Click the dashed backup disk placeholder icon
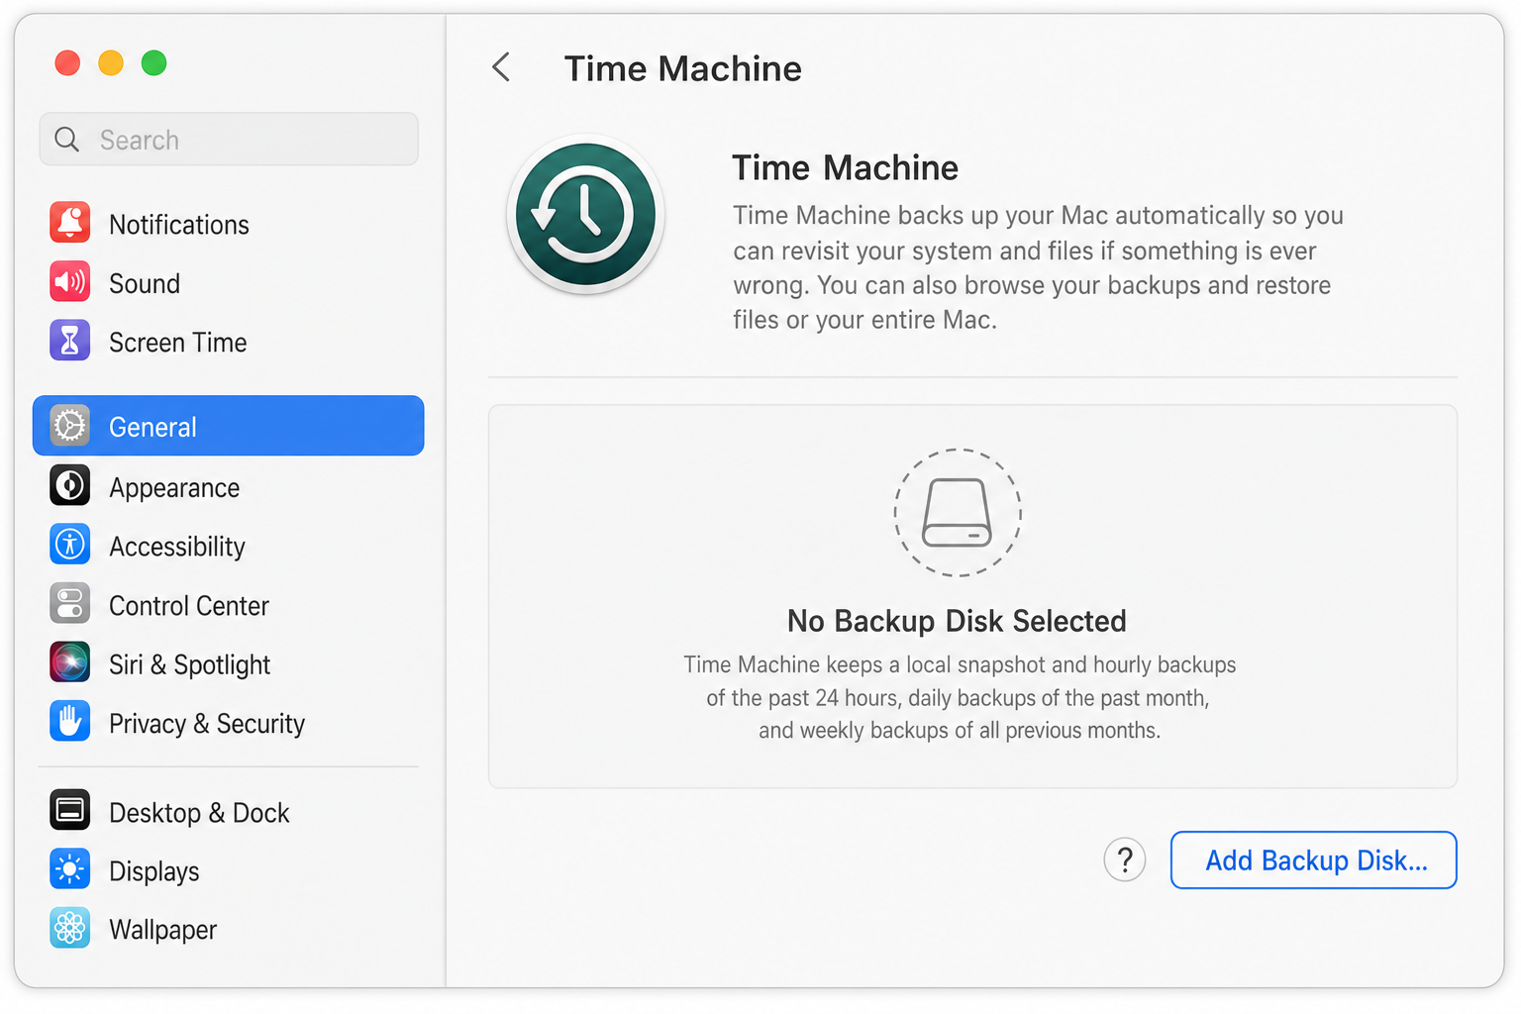 958,513
